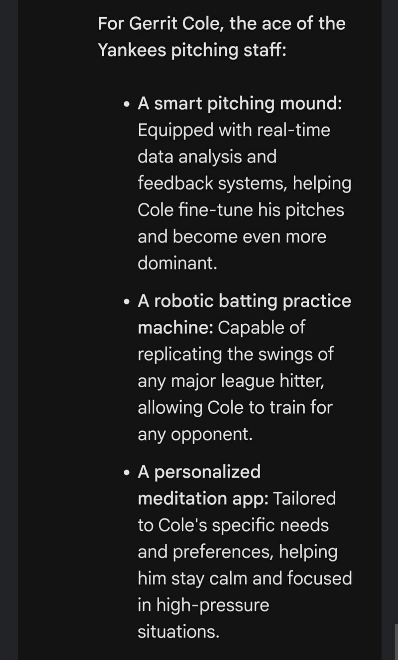Click the final word "situations."
This screenshot has height=660, width=398.
pyautogui.click(x=178, y=632)
